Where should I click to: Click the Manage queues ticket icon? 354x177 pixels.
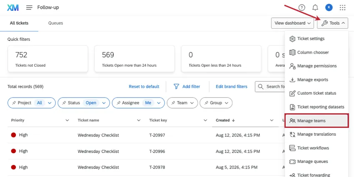pyautogui.click(x=292, y=162)
